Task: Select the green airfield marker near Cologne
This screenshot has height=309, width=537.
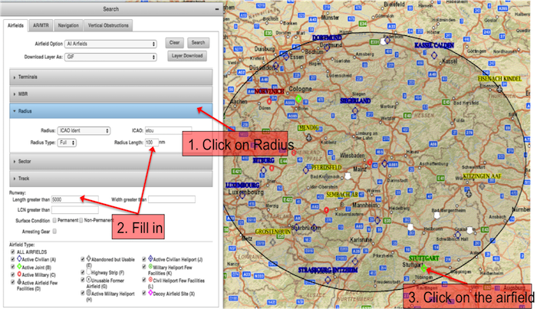Action: coord(299,99)
